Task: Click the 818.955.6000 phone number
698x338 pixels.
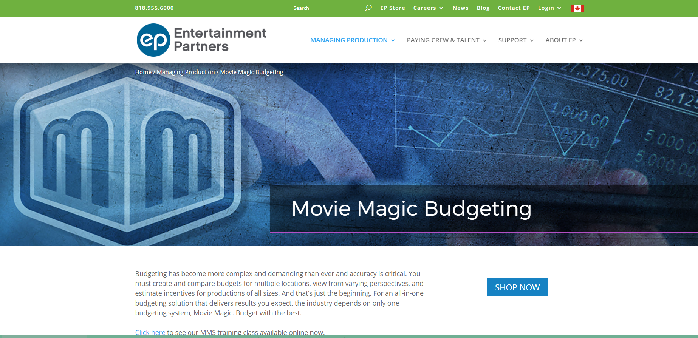Action: coord(154,8)
